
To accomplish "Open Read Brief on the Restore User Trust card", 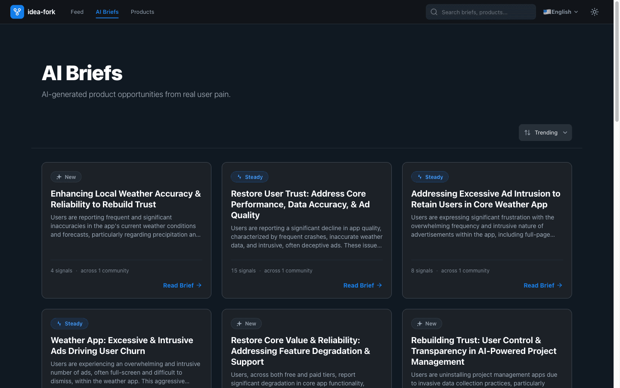I will (359, 285).
